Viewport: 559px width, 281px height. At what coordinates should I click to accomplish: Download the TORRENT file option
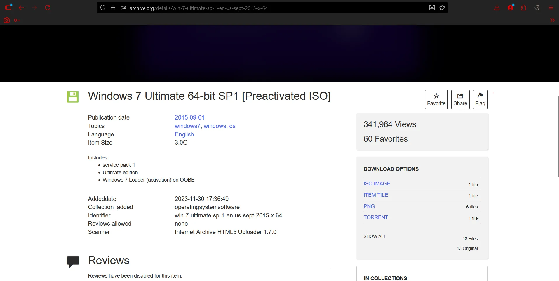[376, 217]
